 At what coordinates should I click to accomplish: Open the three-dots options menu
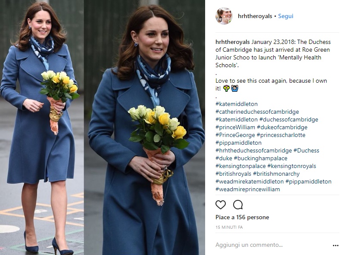pyautogui.click(x=335, y=246)
